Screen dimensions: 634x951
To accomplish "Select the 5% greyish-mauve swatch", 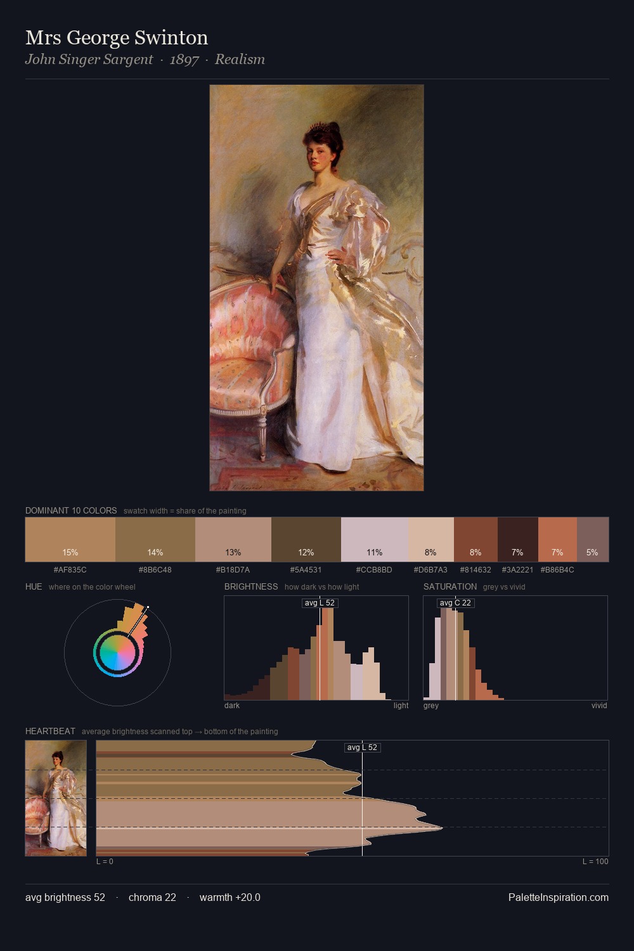I will pos(593,540).
